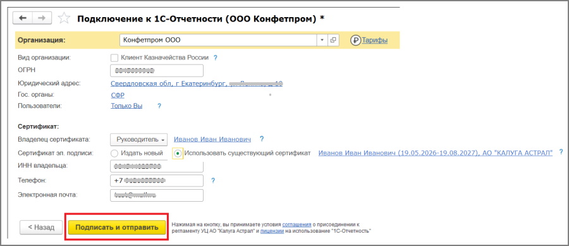Select the Издать новый radio option
Image resolution: width=569 pixels, height=246 pixels.
[x=114, y=153]
